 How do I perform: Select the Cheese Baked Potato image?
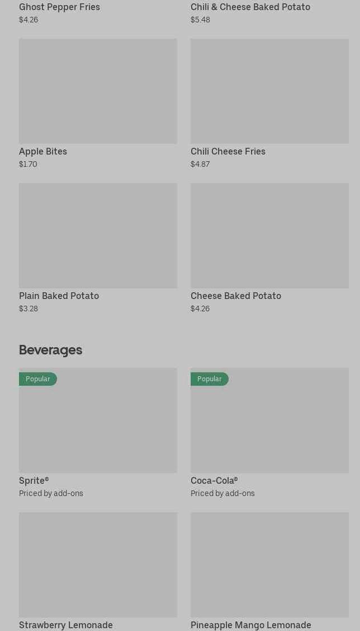[x=269, y=235]
